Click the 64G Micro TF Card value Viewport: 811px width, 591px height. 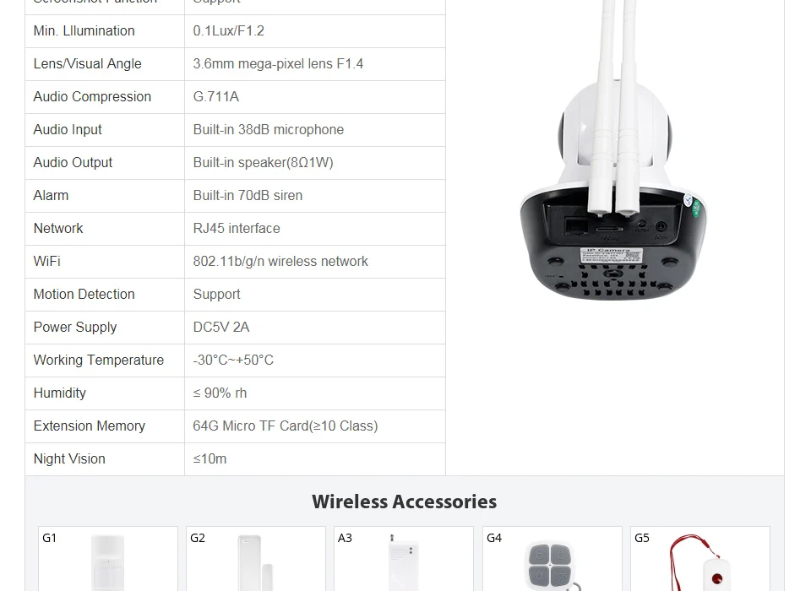(286, 426)
